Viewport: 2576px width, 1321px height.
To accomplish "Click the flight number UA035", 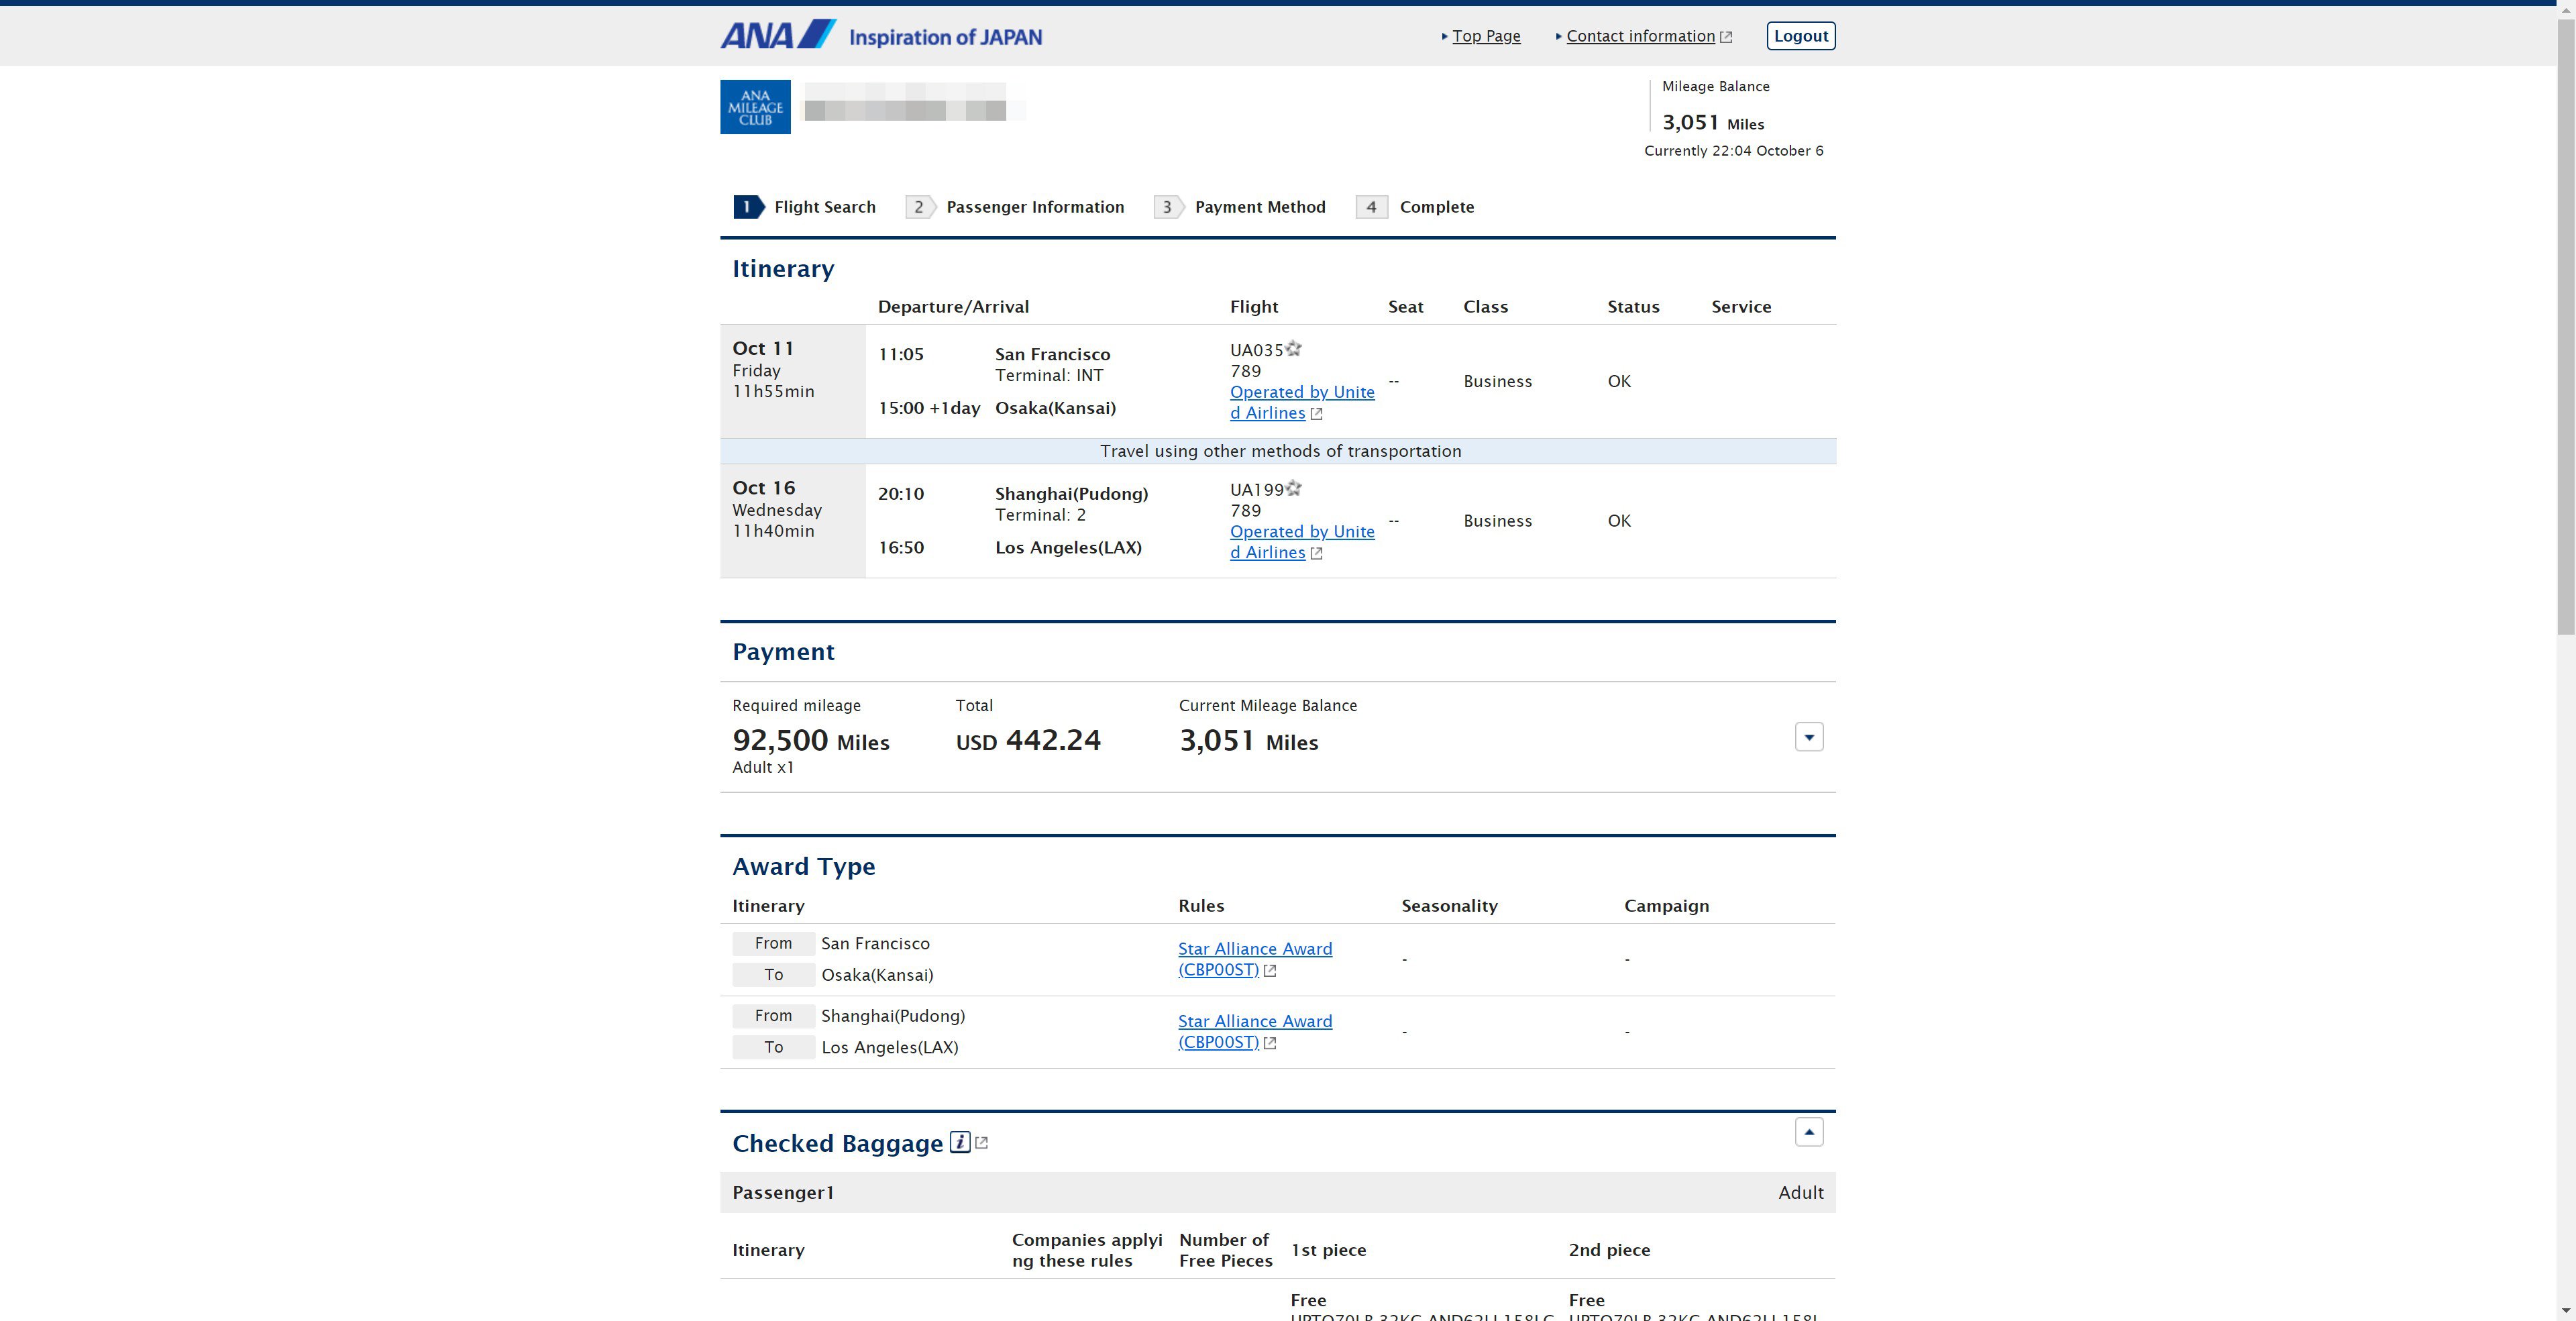I will (x=1256, y=350).
